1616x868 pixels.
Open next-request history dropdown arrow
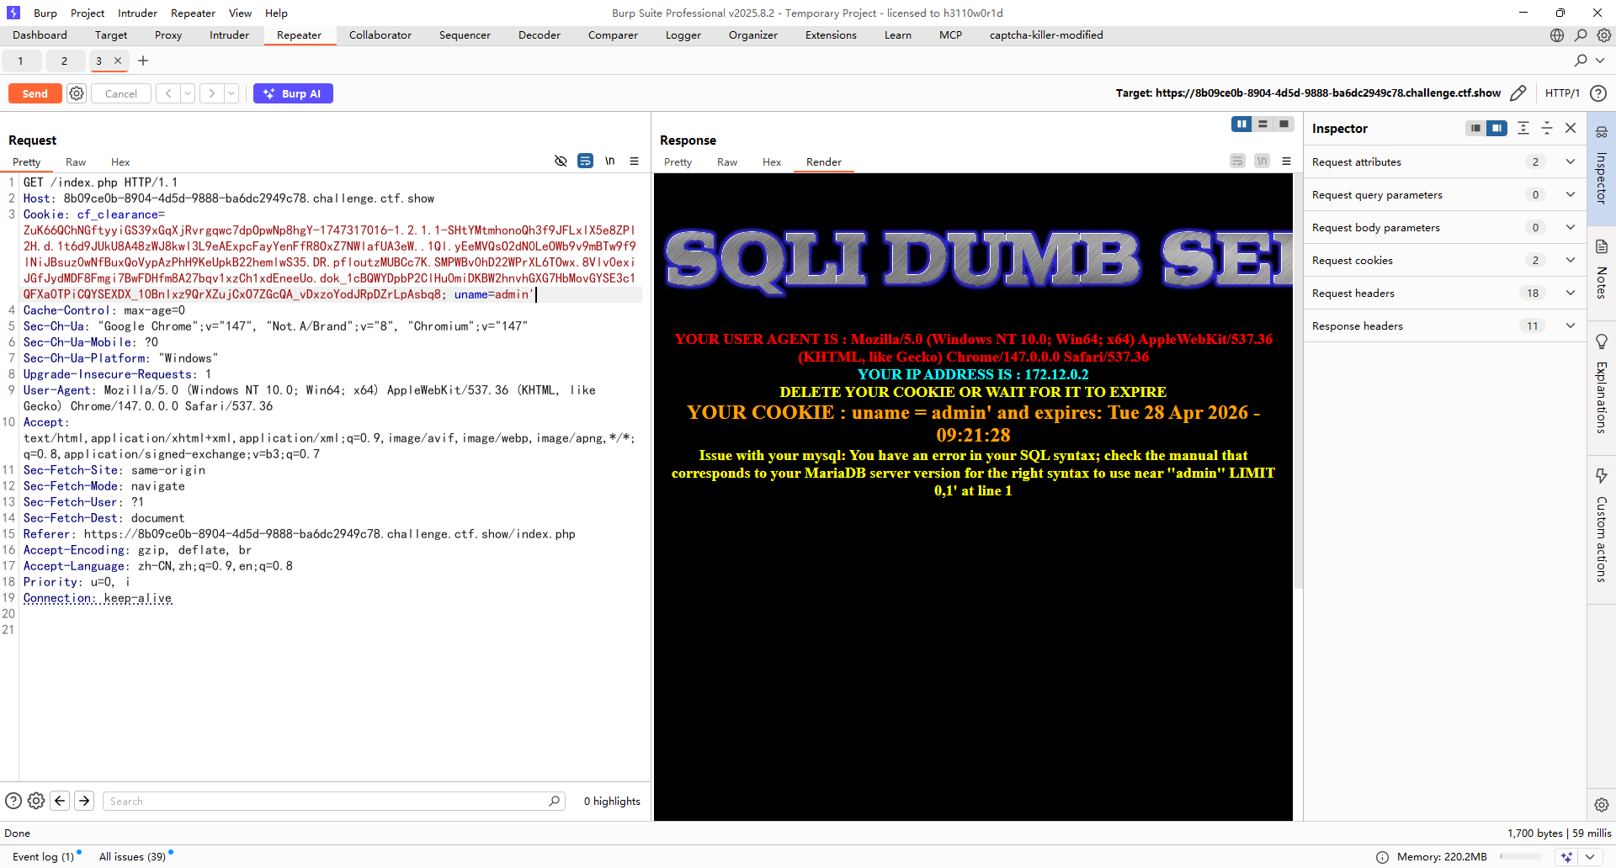click(x=231, y=93)
